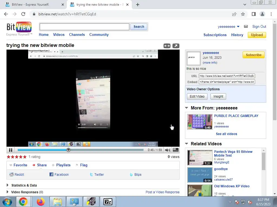The image size is (277, 207).
Task: Open the Channels section
Action: click(x=77, y=35)
